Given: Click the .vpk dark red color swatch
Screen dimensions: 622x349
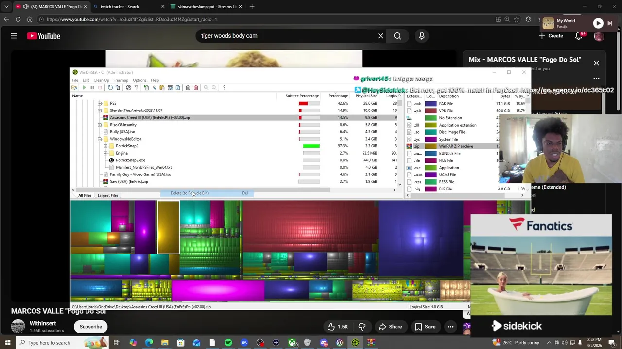Looking at the screenshot, I should 431,111.
